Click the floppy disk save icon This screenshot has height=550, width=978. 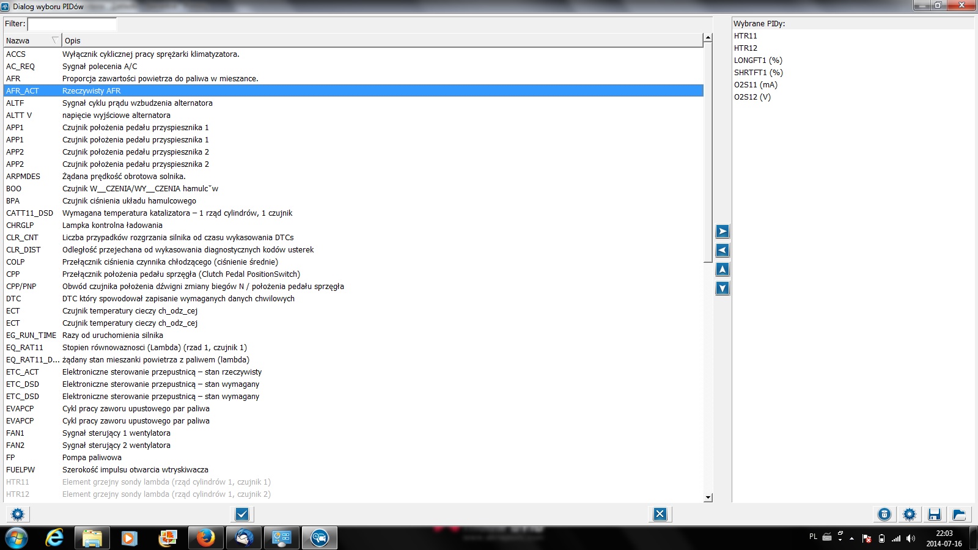point(934,514)
